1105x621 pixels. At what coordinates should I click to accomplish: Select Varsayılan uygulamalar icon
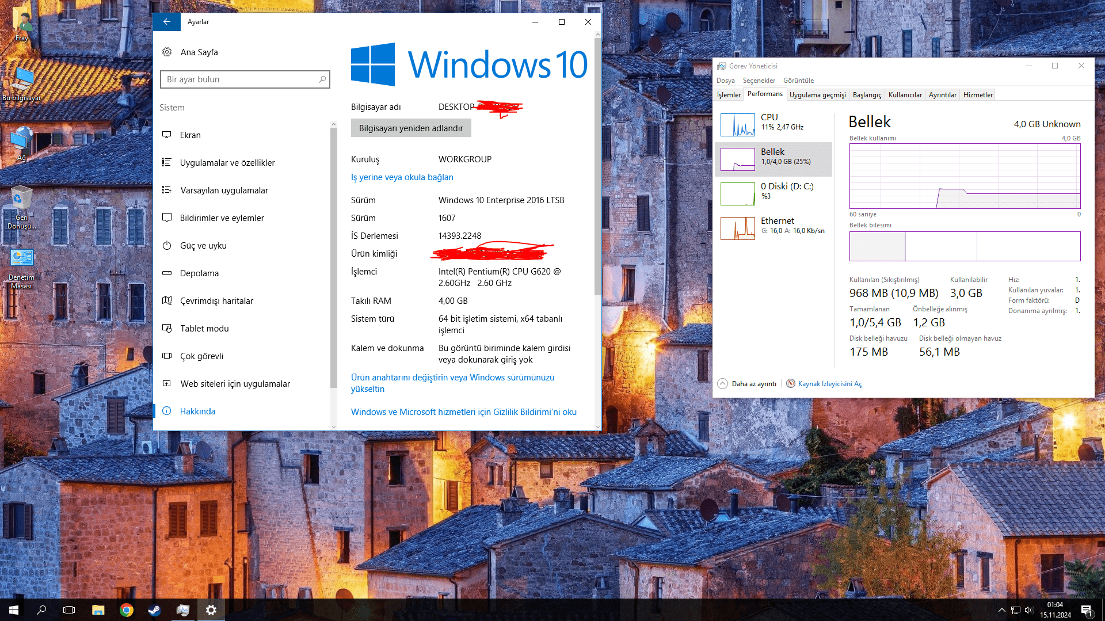pos(167,190)
